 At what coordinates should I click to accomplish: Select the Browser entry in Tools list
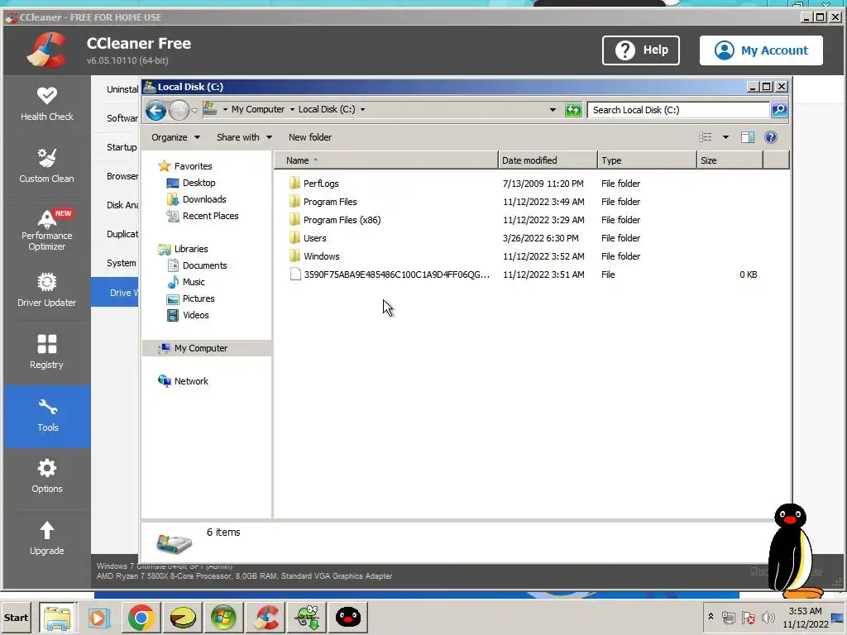[x=122, y=176]
